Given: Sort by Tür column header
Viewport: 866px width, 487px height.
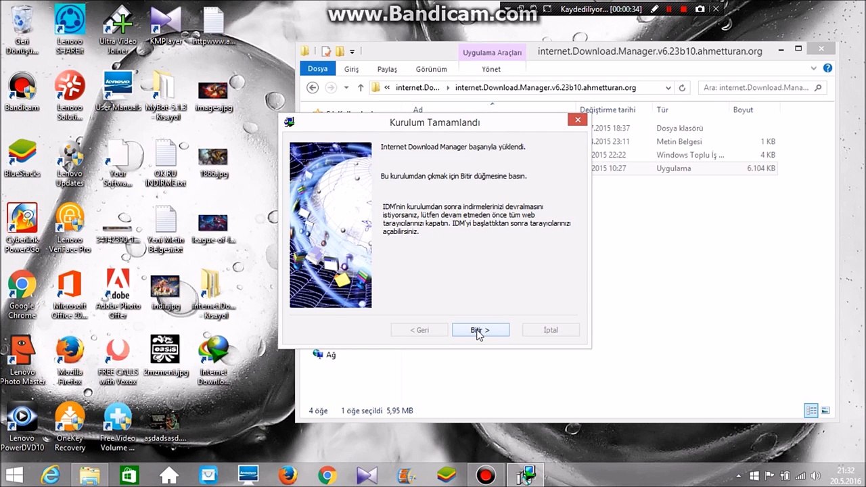Looking at the screenshot, I should coord(662,110).
